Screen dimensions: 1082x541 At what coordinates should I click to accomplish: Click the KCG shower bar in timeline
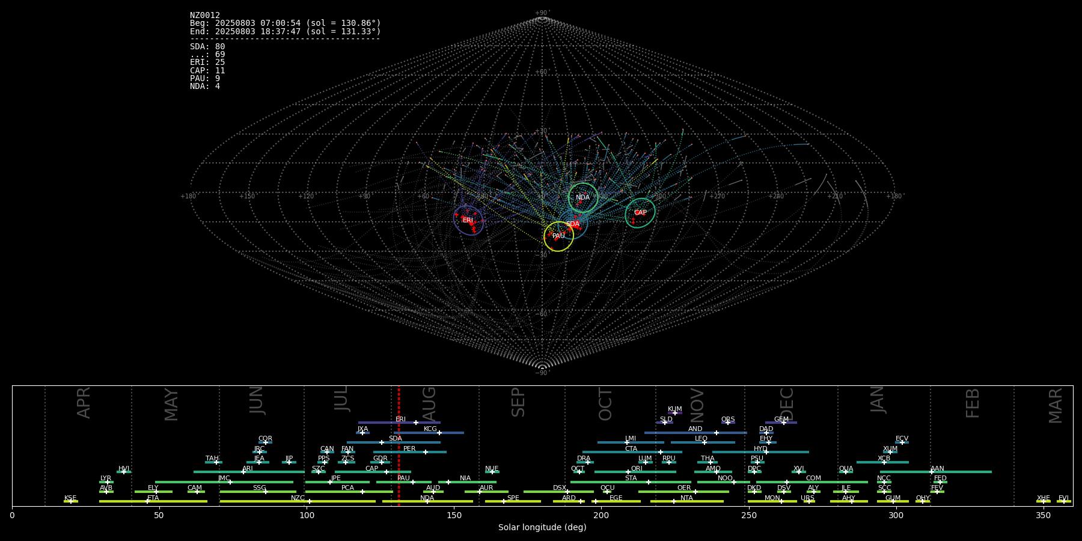coord(429,433)
